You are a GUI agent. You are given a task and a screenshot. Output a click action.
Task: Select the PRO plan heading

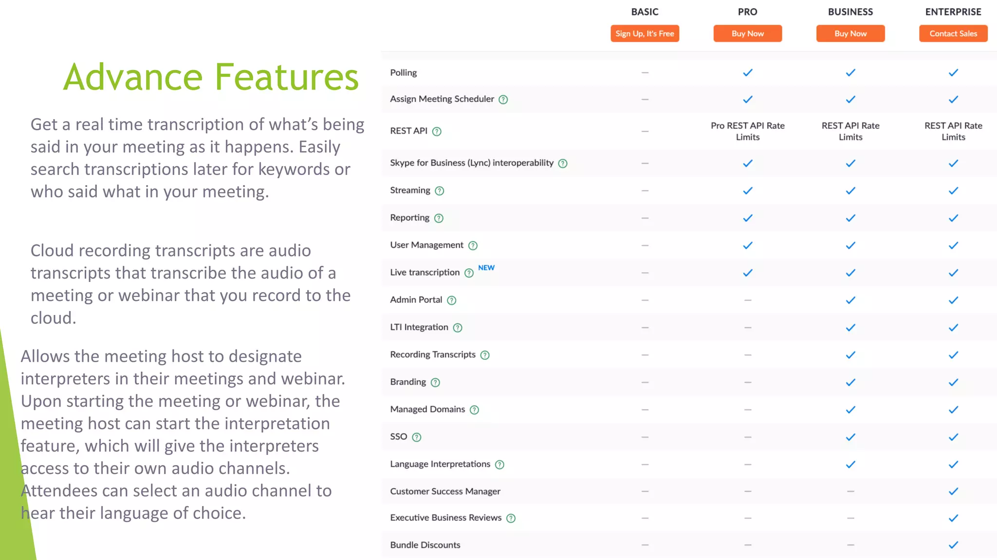click(747, 12)
